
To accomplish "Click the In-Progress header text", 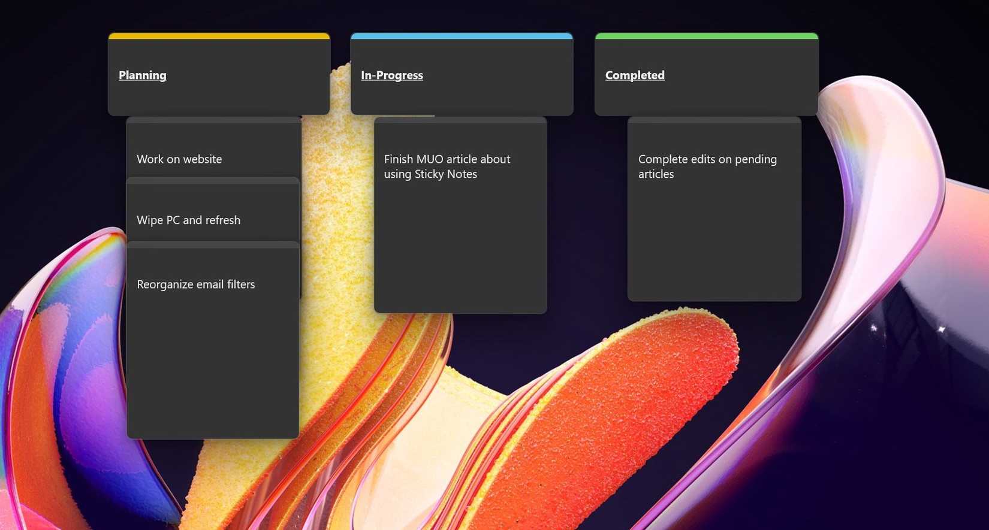I will tap(392, 75).
